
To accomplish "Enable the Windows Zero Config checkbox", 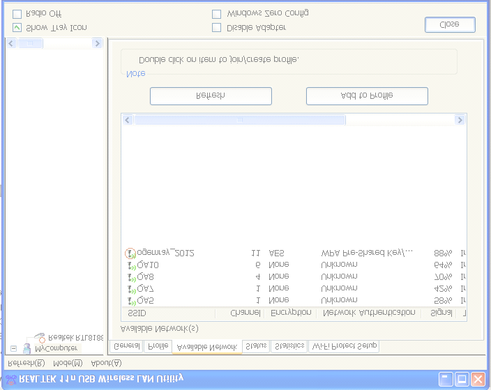I will point(216,14).
